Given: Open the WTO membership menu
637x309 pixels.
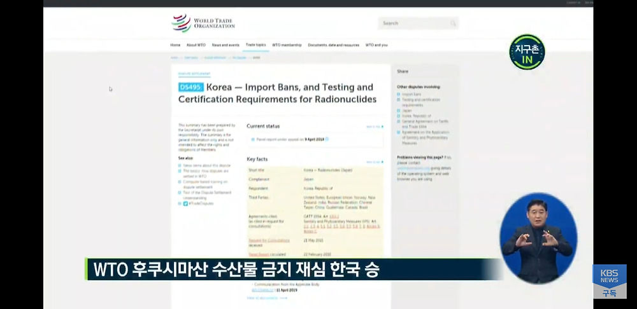Looking at the screenshot, I should 287,45.
